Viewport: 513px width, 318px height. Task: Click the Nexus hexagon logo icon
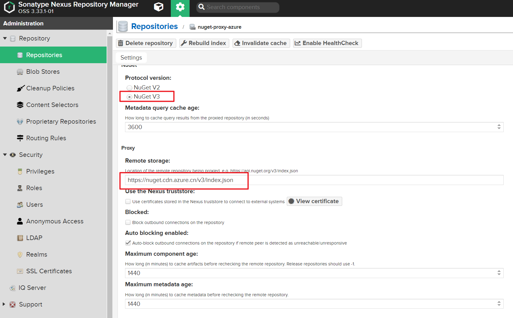tap(9, 7)
